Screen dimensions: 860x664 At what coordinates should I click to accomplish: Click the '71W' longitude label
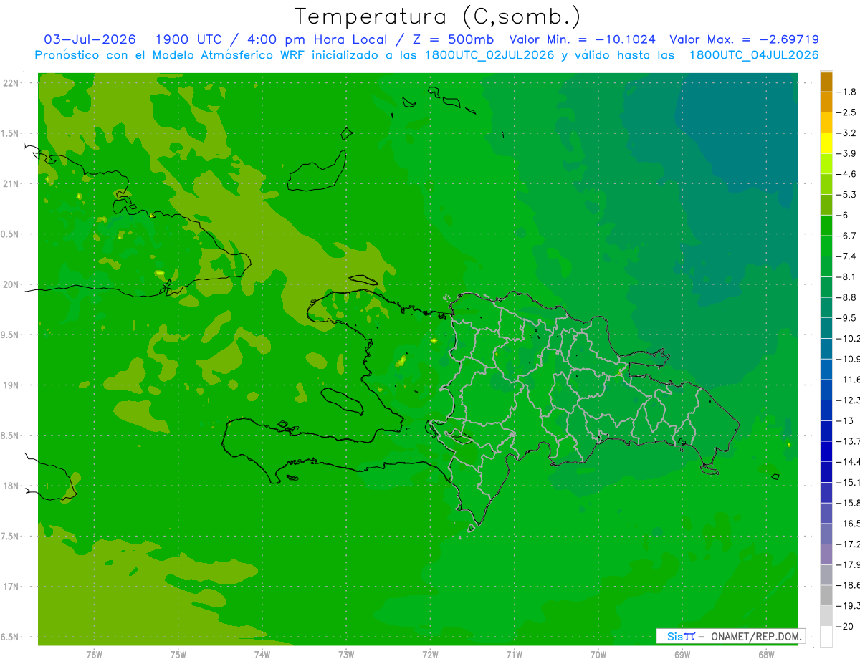514,655
